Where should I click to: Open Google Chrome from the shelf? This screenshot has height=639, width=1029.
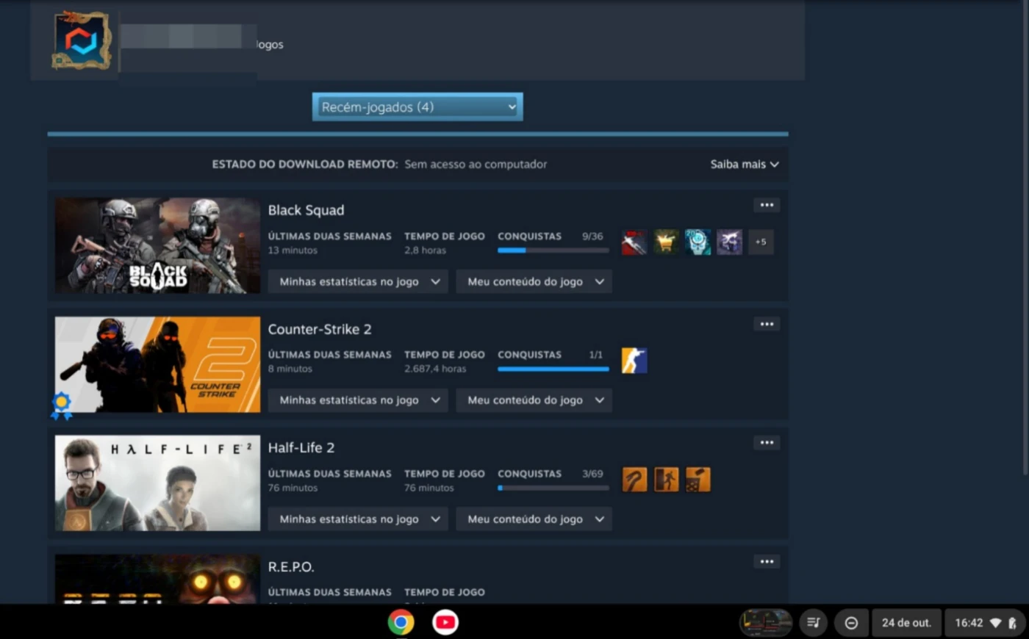pyautogui.click(x=401, y=622)
